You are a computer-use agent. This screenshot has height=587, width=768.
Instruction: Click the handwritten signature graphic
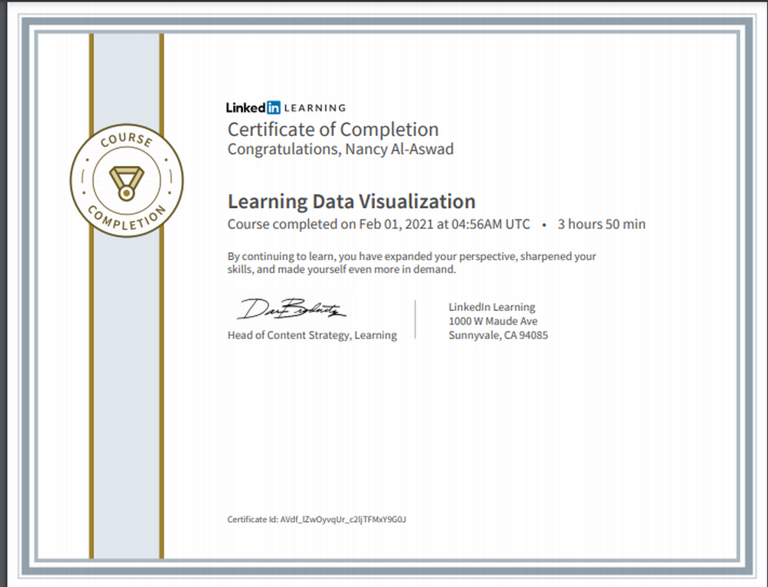pos(291,309)
